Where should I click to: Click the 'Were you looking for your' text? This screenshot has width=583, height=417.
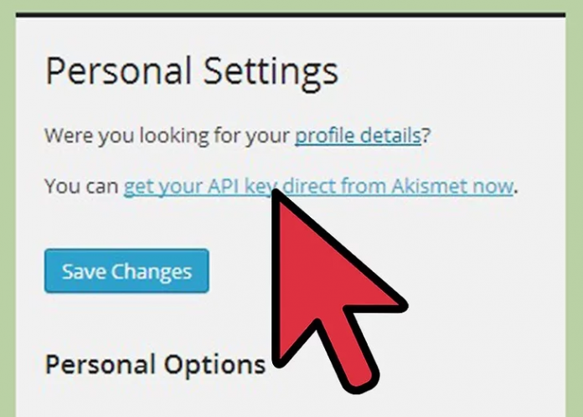pyautogui.click(x=168, y=136)
